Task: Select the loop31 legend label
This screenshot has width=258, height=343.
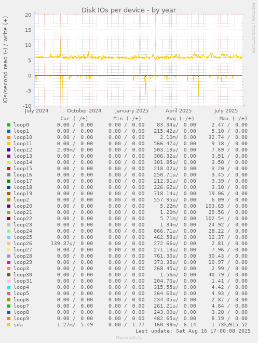Action: click(23, 281)
